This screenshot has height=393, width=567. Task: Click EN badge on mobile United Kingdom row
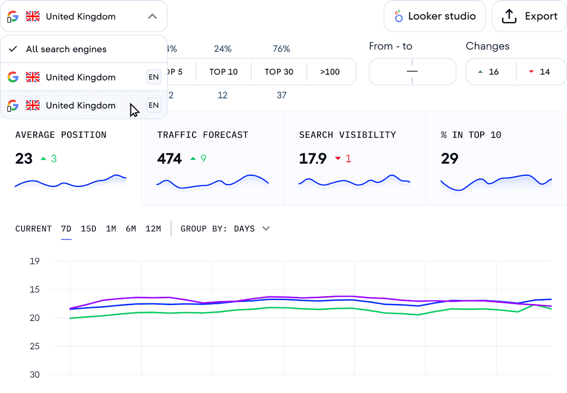154,105
